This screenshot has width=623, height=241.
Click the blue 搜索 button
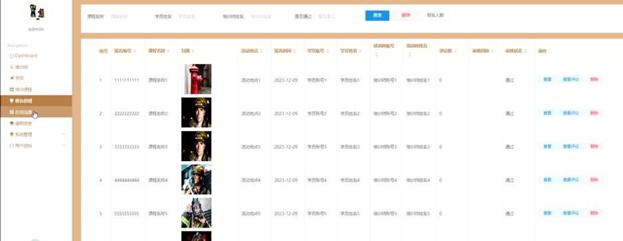coord(377,15)
